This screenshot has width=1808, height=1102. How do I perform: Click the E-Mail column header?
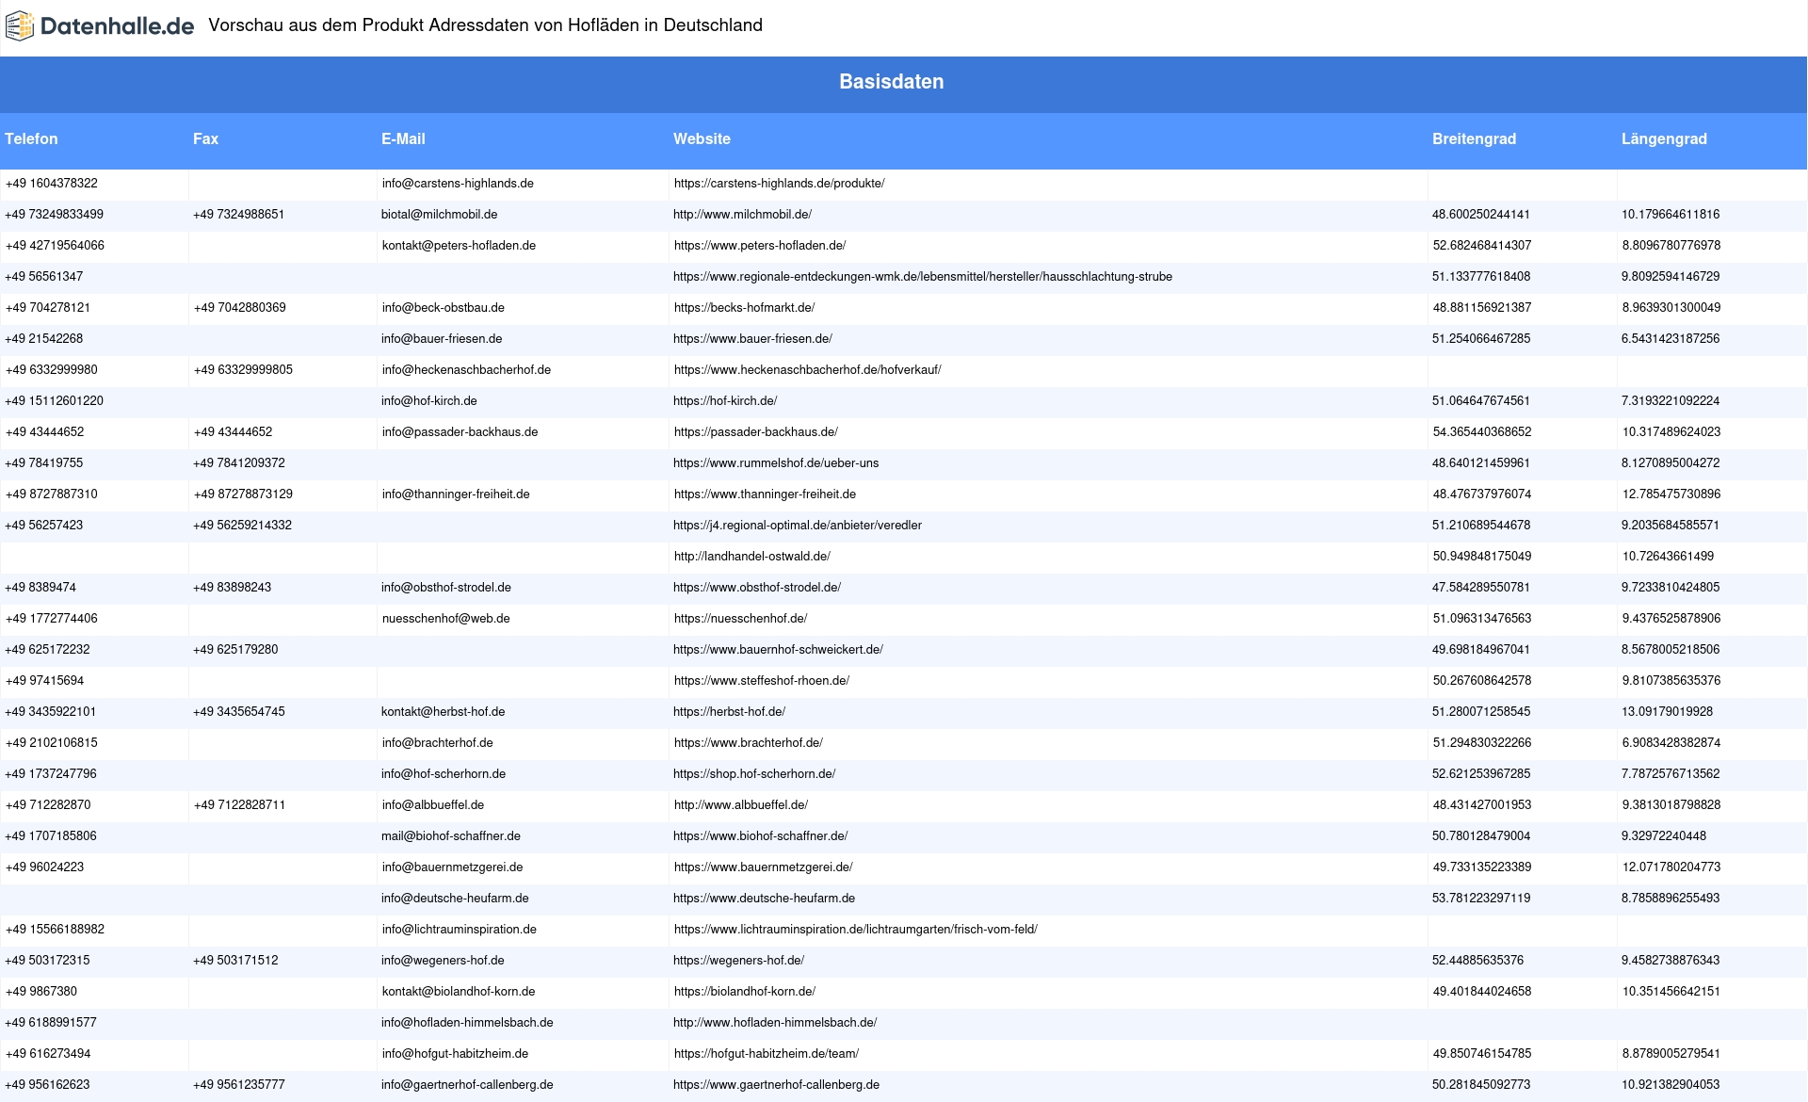(403, 138)
